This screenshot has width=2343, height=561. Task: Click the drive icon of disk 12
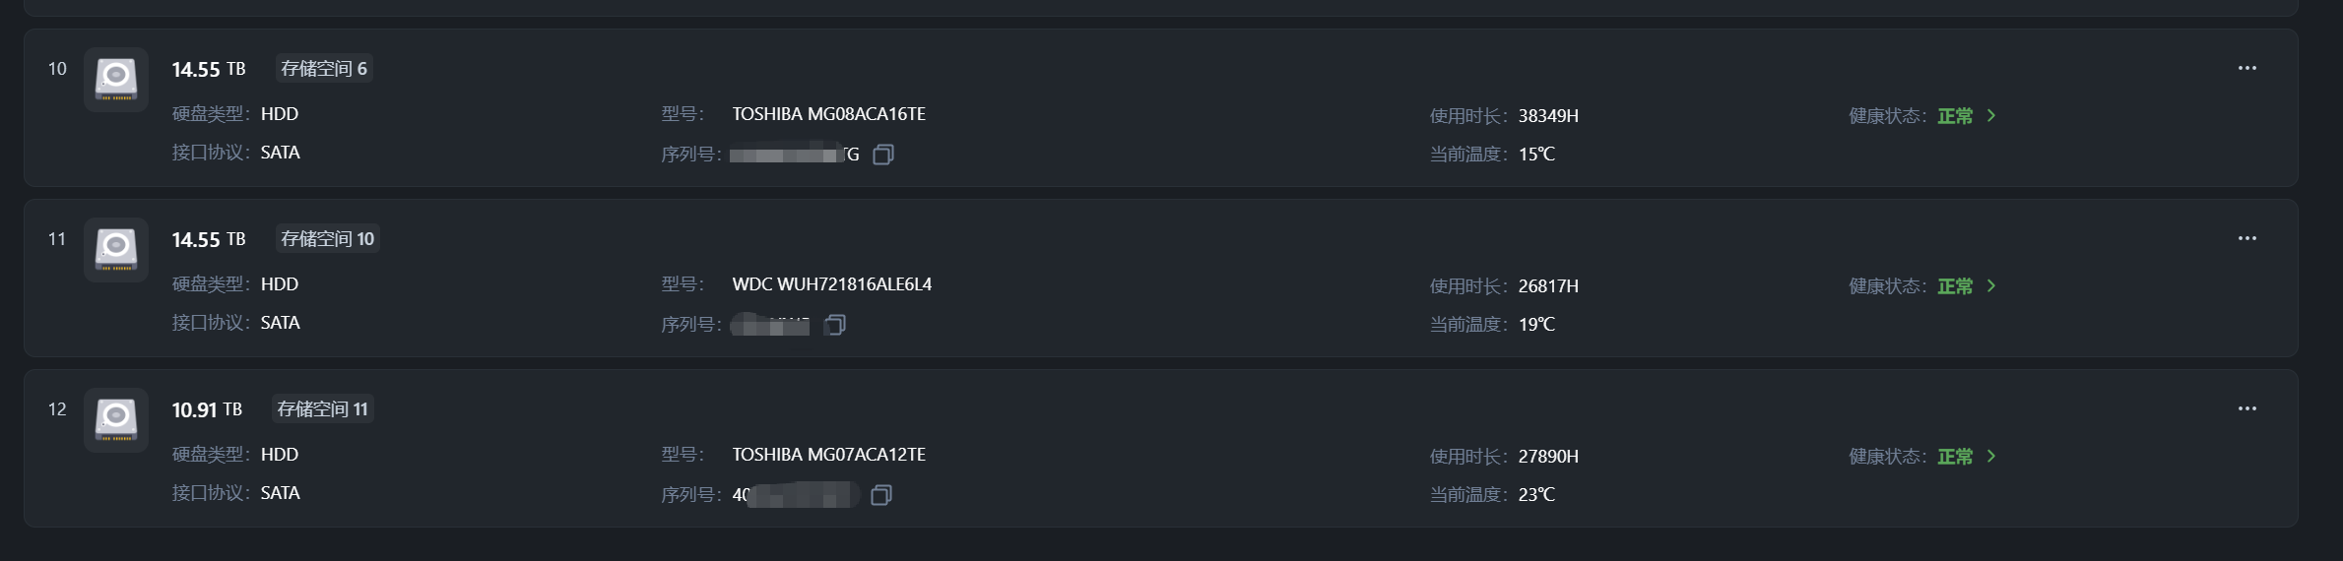click(x=116, y=419)
